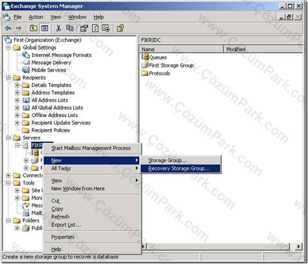Select Storage Group... in the submenu
Screen dimensions: 308x264
click(181, 160)
